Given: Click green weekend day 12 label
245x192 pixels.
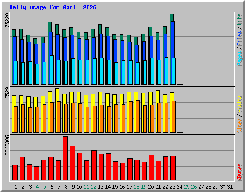Looking at the screenshot, I should (93, 187).
